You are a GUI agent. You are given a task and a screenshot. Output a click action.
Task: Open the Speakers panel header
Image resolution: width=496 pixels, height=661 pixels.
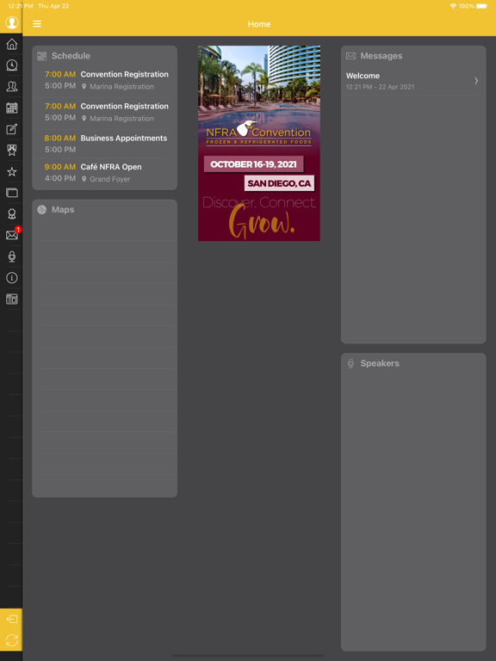[x=413, y=363]
